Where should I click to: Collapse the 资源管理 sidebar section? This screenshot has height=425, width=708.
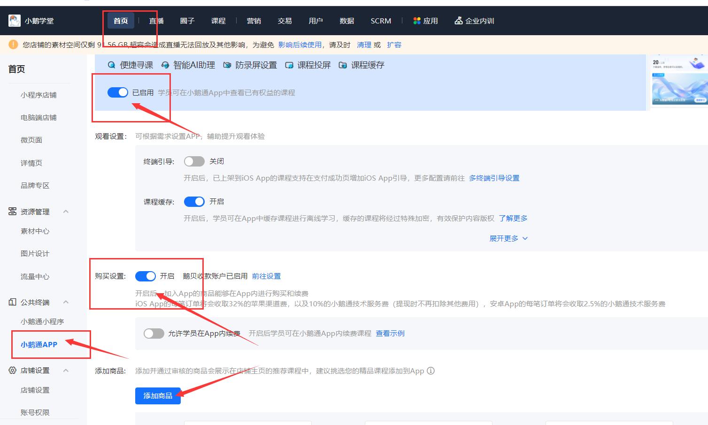[x=66, y=212]
